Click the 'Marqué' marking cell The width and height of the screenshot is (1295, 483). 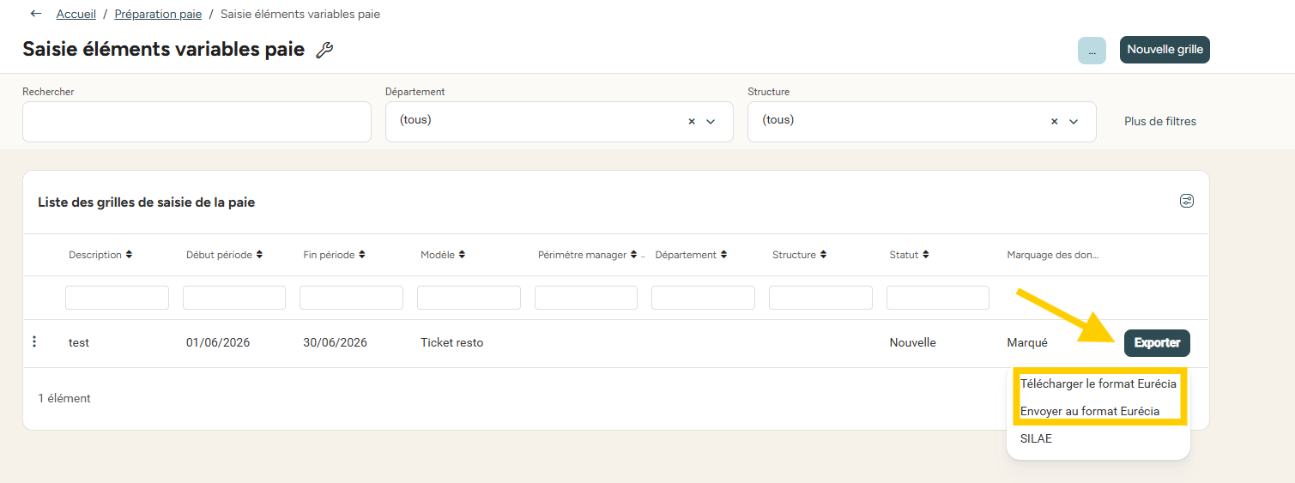tap(1027, 342)
